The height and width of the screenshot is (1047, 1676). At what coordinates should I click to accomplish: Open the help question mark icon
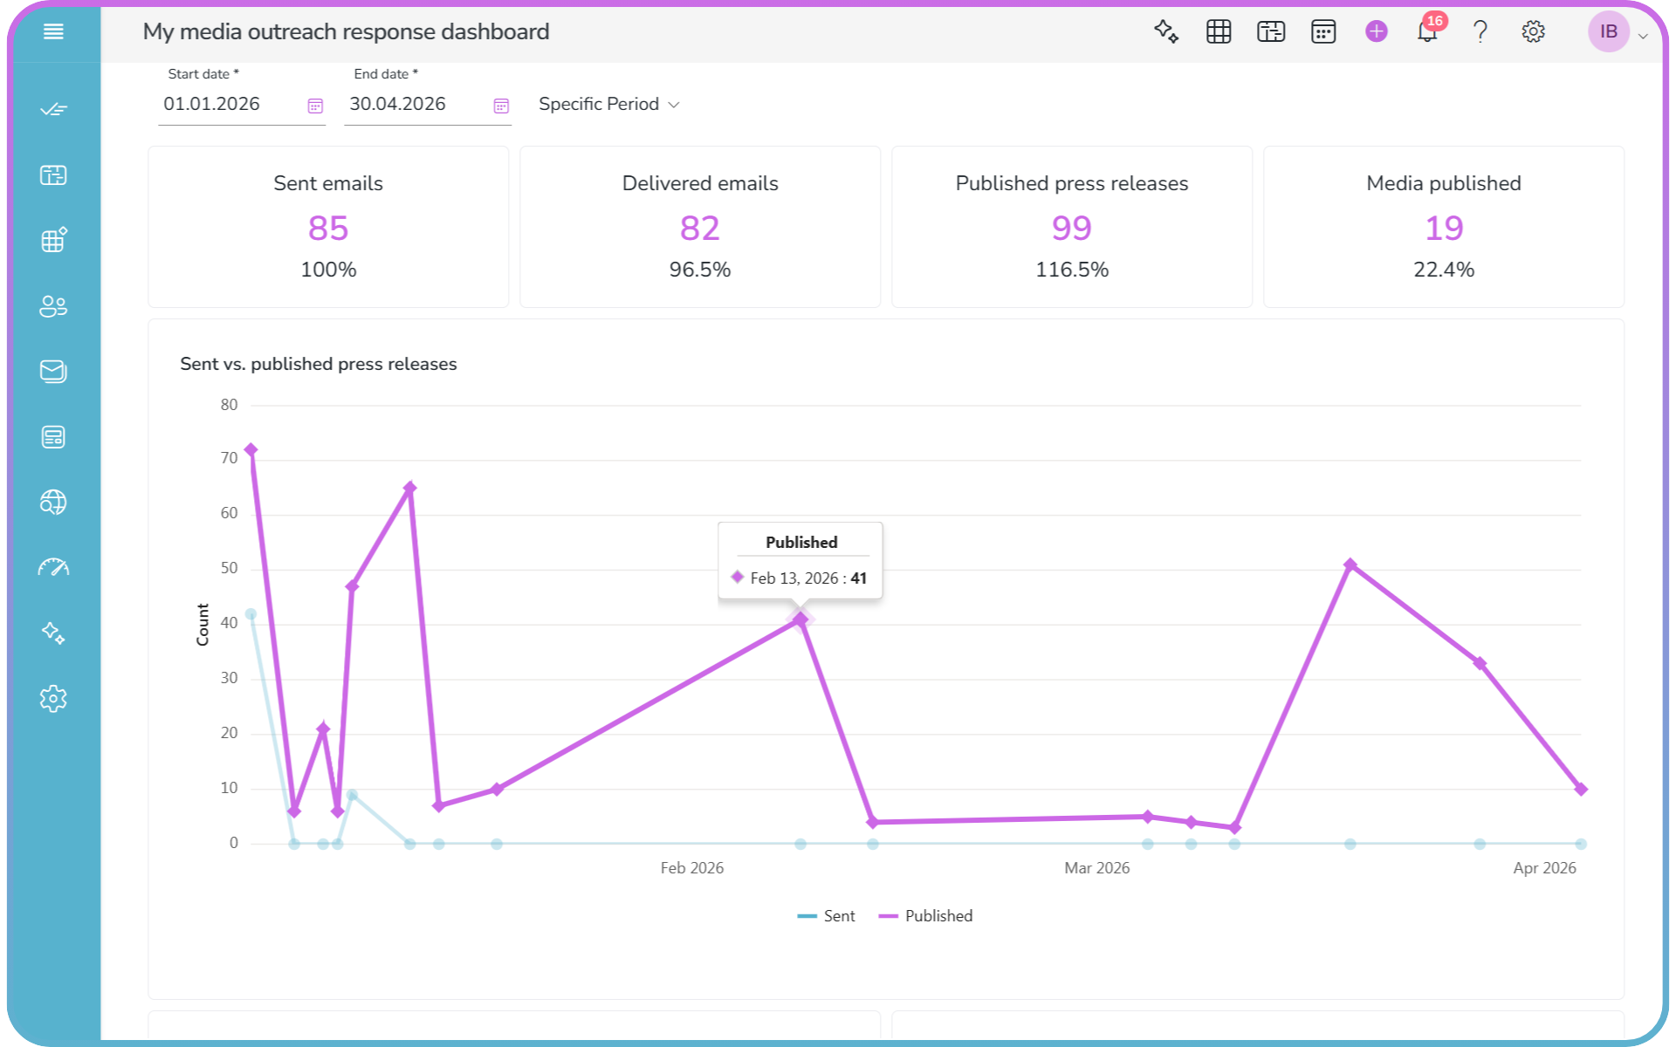1480,32
